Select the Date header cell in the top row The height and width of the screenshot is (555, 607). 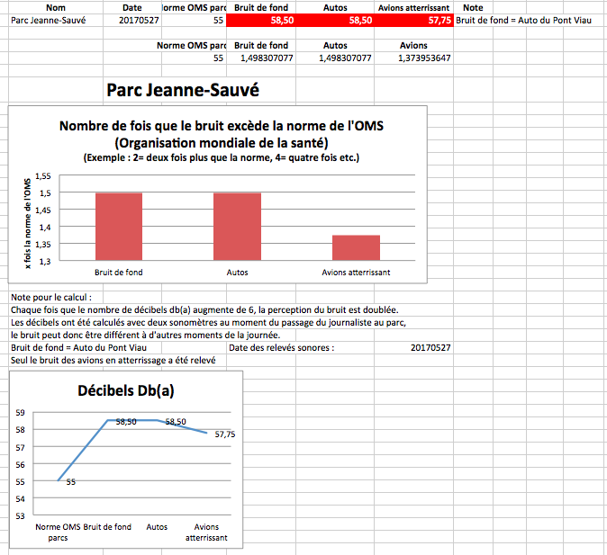(131, 7)
